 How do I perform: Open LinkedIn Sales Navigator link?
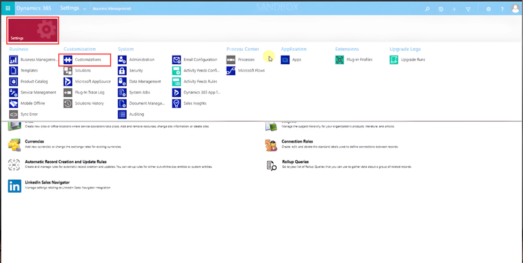tap(47, 182)
